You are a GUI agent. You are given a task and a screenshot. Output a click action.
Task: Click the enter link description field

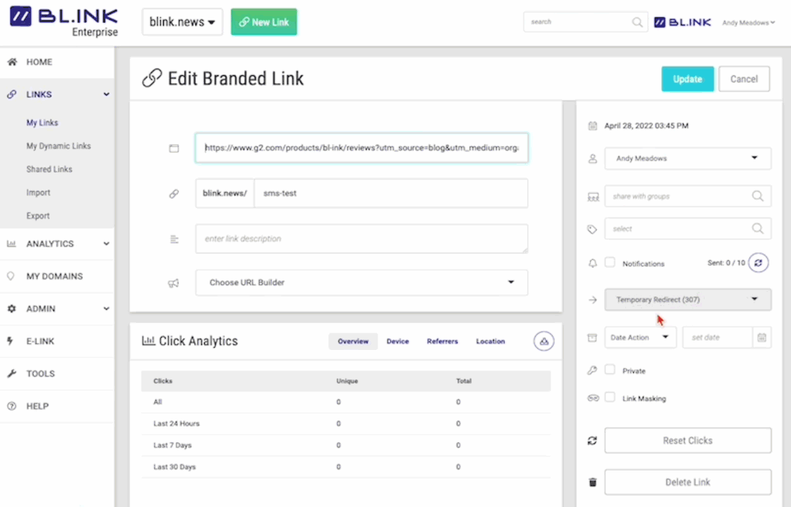click(x=362, y=239)
